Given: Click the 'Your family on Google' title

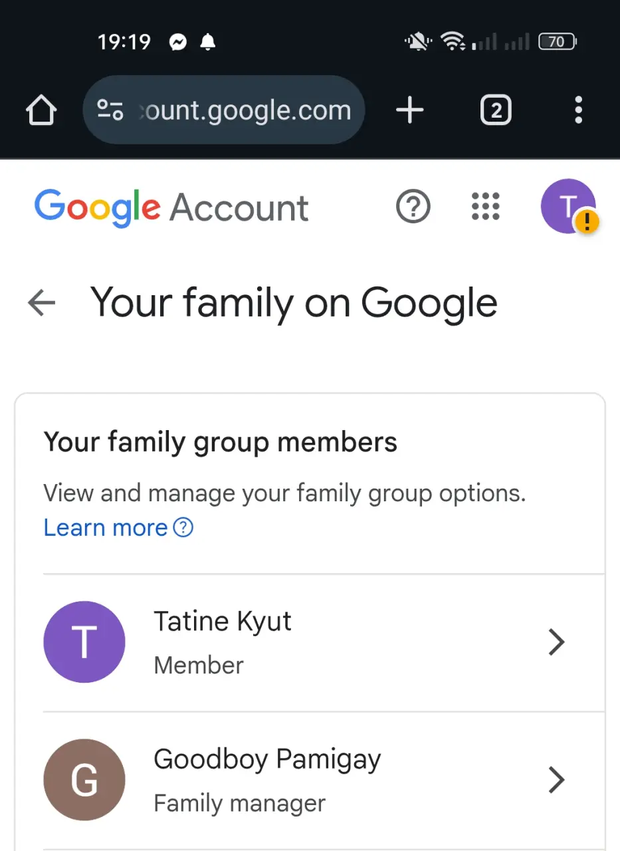Looking at the screenshot, I should click(x=294, y=303).
